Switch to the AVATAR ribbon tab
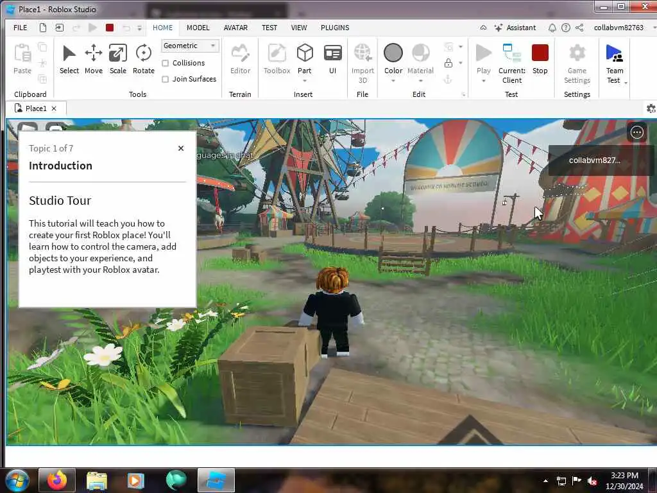Viewport: 657px width, 493px height. point(235,28)
